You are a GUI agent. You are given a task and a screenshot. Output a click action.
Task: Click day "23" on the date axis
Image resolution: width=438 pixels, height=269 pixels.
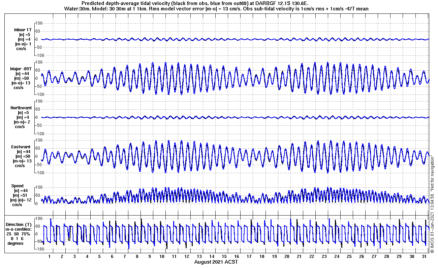pos(324,257)
